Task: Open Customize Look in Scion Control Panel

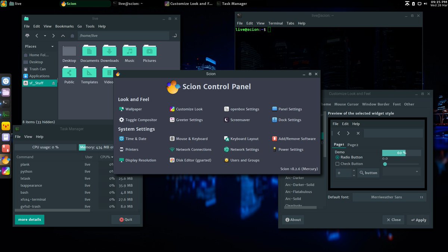Action: (x=186, y=109)
